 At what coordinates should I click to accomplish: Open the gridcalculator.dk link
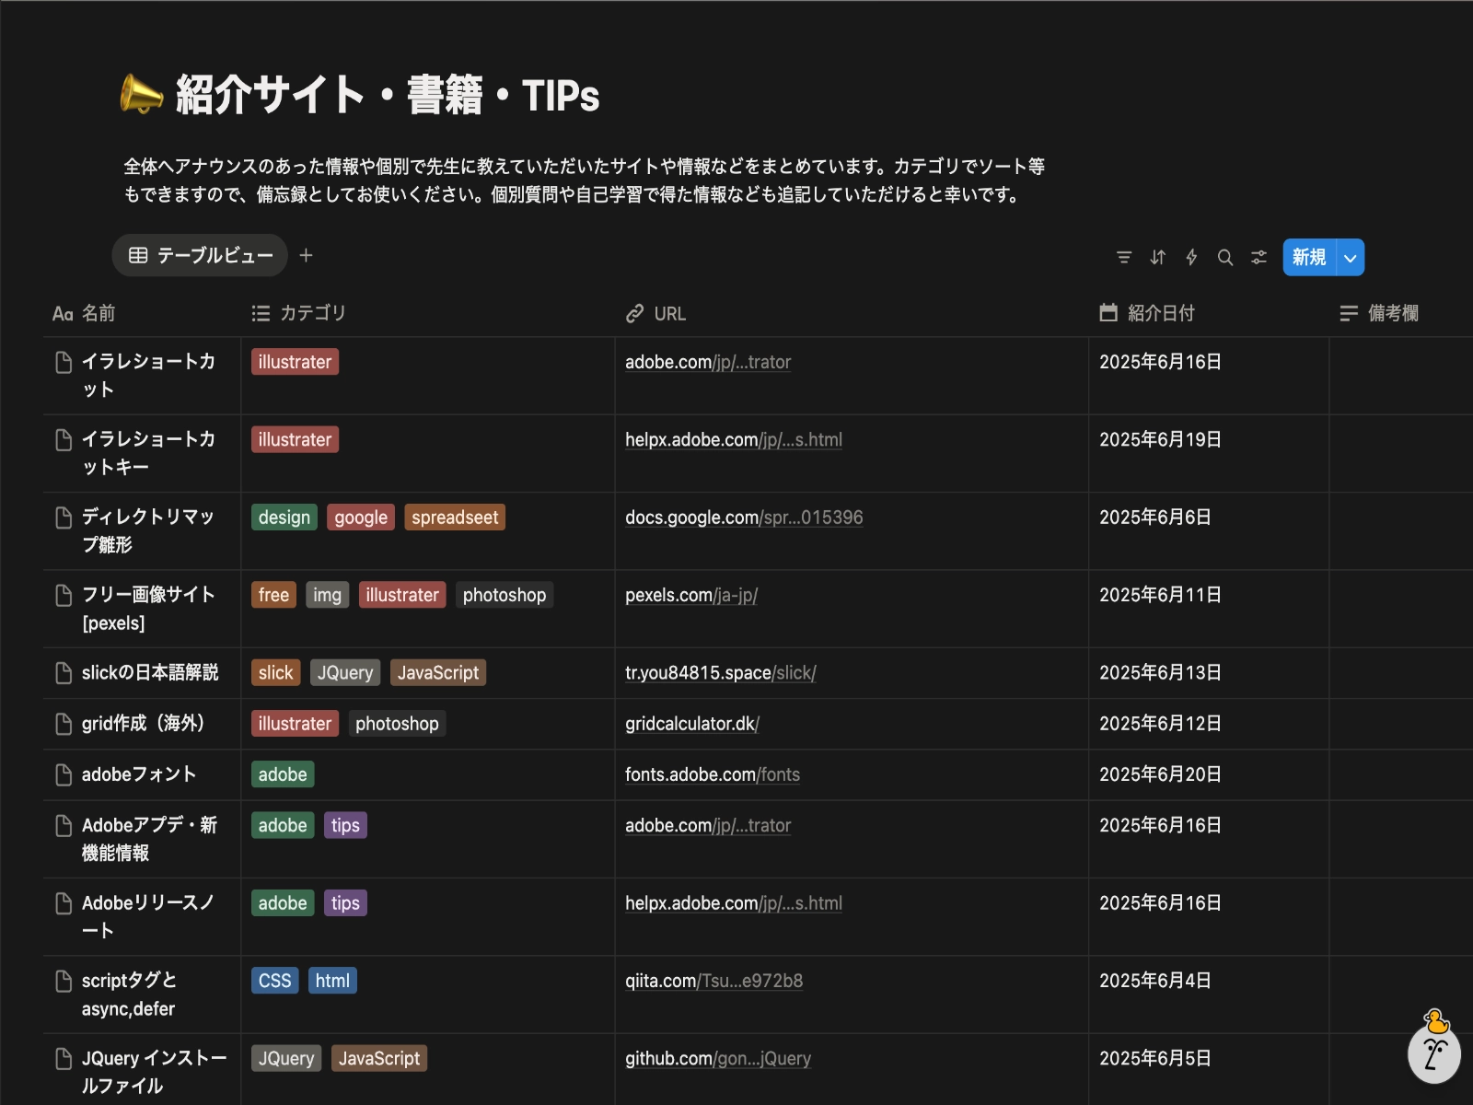(691, 724)
